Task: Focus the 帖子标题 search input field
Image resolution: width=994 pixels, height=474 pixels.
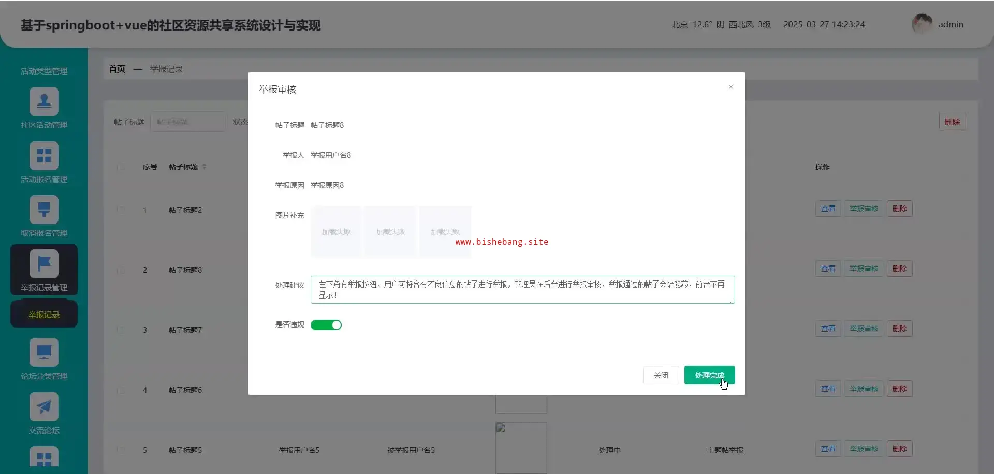Action: coord(188,122)
